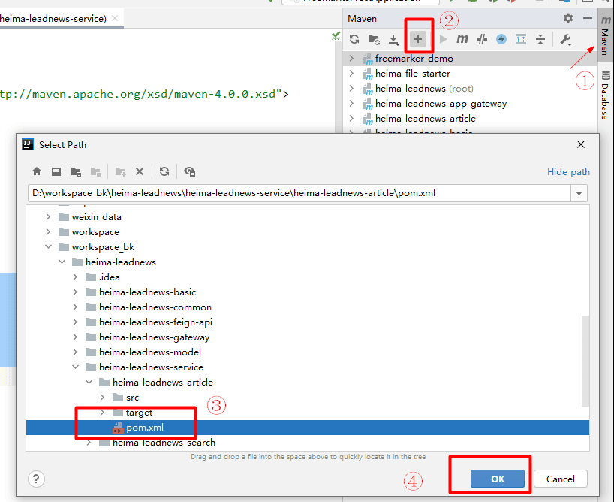
Task: Reload all Maven projects
Action: tap(354, 39)
